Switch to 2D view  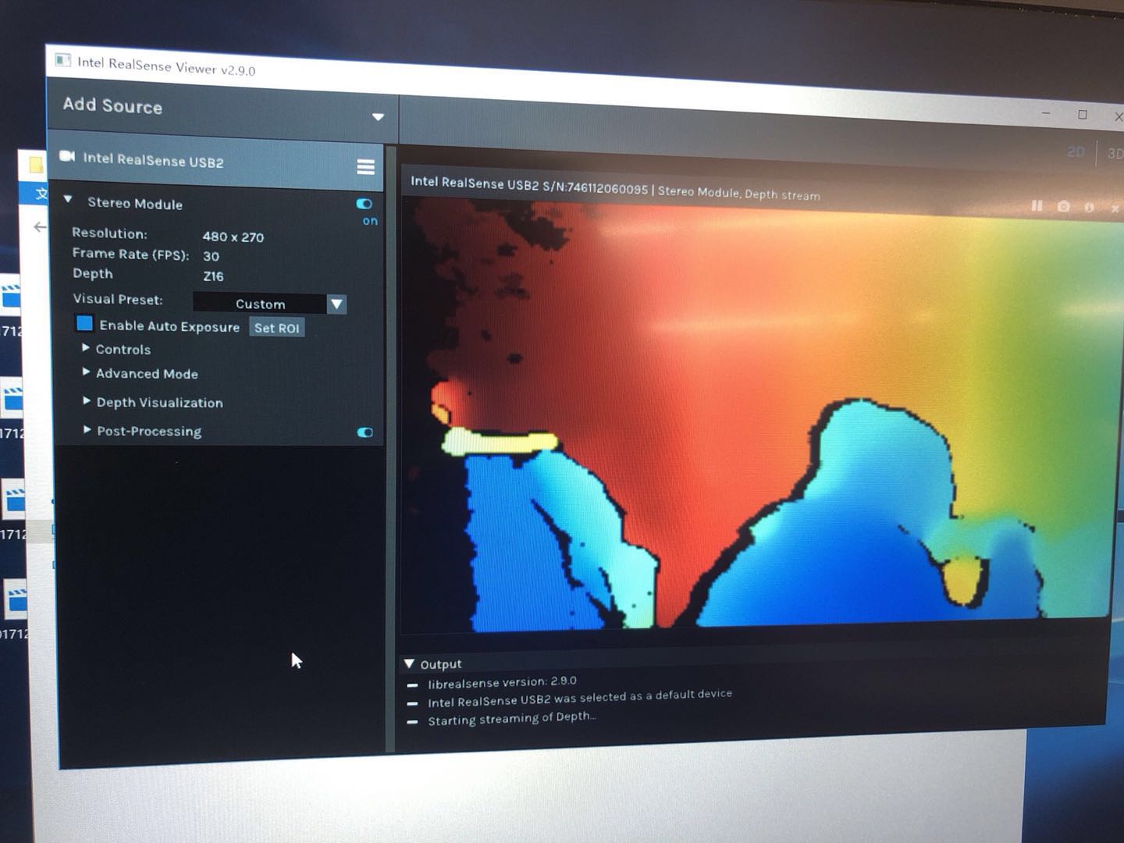[x=1076, y=152]
